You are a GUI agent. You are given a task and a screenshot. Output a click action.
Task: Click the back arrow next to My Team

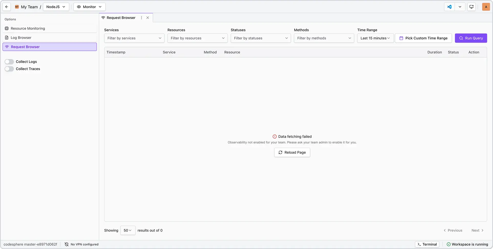[6, 7]
